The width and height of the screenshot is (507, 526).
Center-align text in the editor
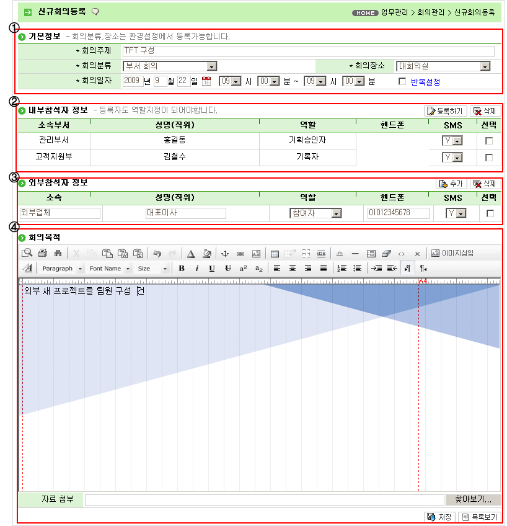(x=293, y=269)
